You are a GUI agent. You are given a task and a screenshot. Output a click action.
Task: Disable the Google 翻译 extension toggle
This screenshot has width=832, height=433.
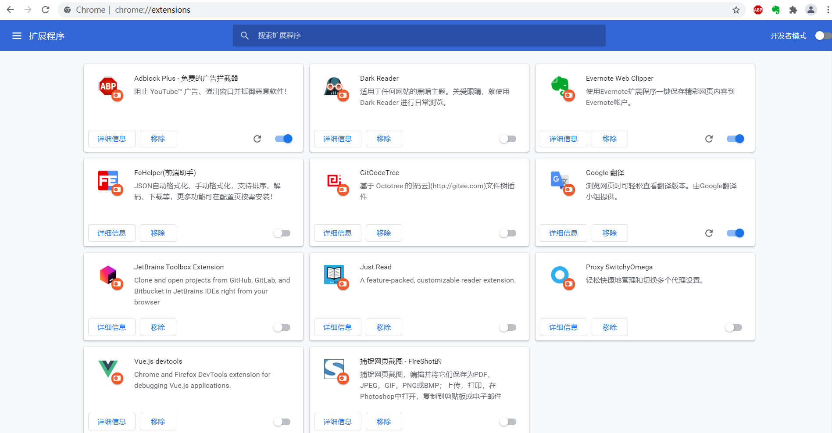(736, 233)
